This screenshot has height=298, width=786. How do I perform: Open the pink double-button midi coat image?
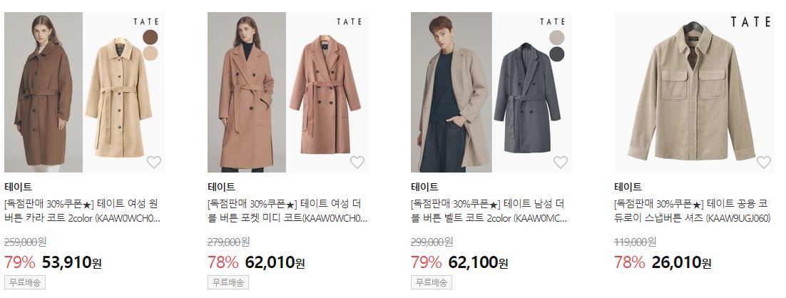(x=287, y=92)
